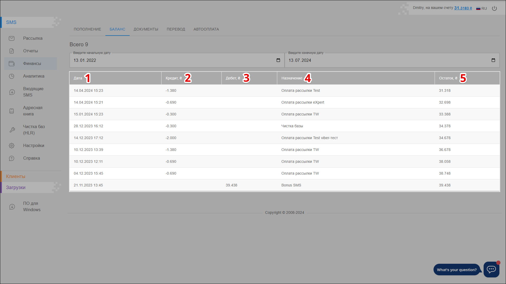The image size is (506, 284).
Task: Click the address book icon for Адресная книга
Action: coord(12,111)
